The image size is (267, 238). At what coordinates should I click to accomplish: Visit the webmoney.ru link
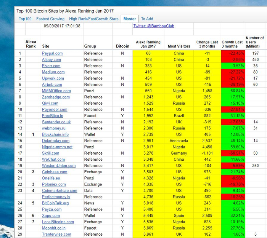pyautogui.click(x=54, y=128)
